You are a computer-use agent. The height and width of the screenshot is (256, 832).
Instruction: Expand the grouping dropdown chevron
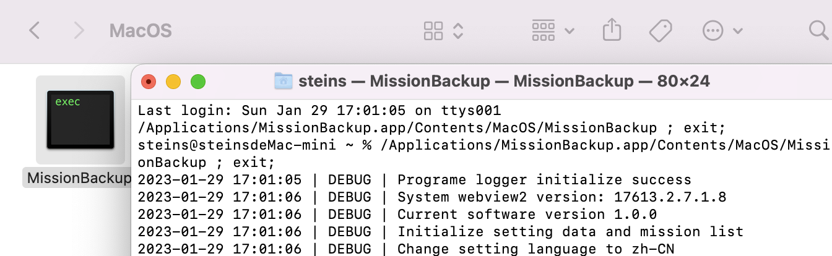tap(569, 31)
